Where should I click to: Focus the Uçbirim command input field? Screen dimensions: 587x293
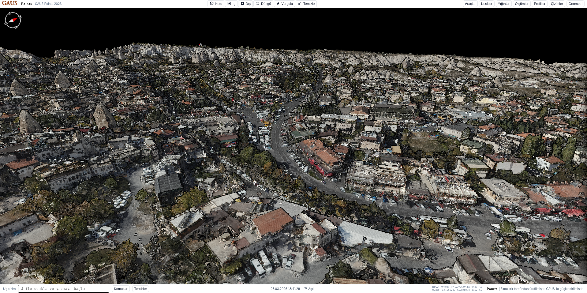(x=64, y=289)
